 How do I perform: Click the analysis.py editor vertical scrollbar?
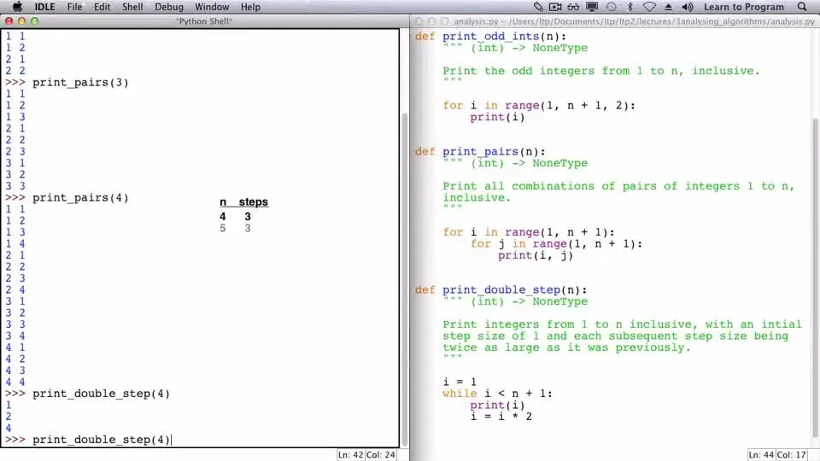[815, 277]
